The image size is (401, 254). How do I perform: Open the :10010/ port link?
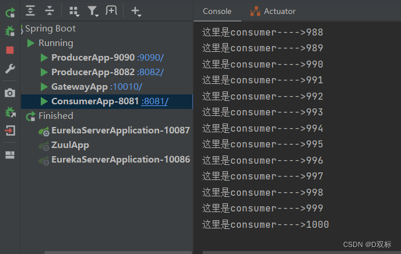point(126,87)
